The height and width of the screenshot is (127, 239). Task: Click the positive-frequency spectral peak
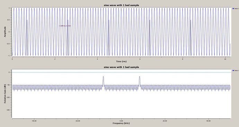pos(140,81)
